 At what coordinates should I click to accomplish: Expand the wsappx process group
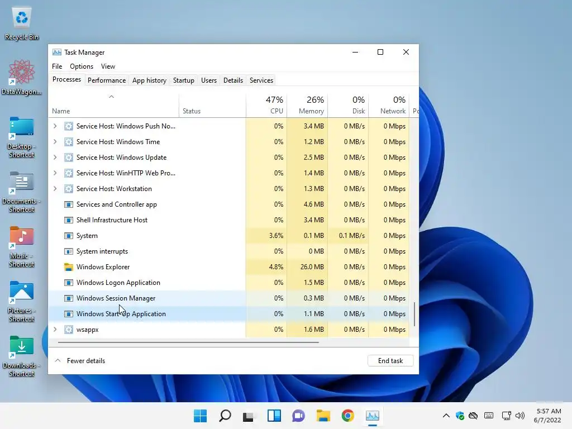pos(55,330)
